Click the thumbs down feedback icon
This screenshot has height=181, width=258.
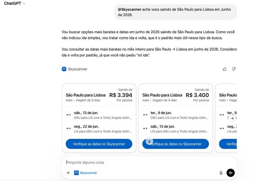pyautogui.click(x=234, y=69)
